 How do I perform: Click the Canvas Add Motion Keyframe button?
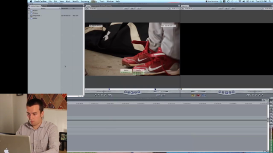[256, 95]
